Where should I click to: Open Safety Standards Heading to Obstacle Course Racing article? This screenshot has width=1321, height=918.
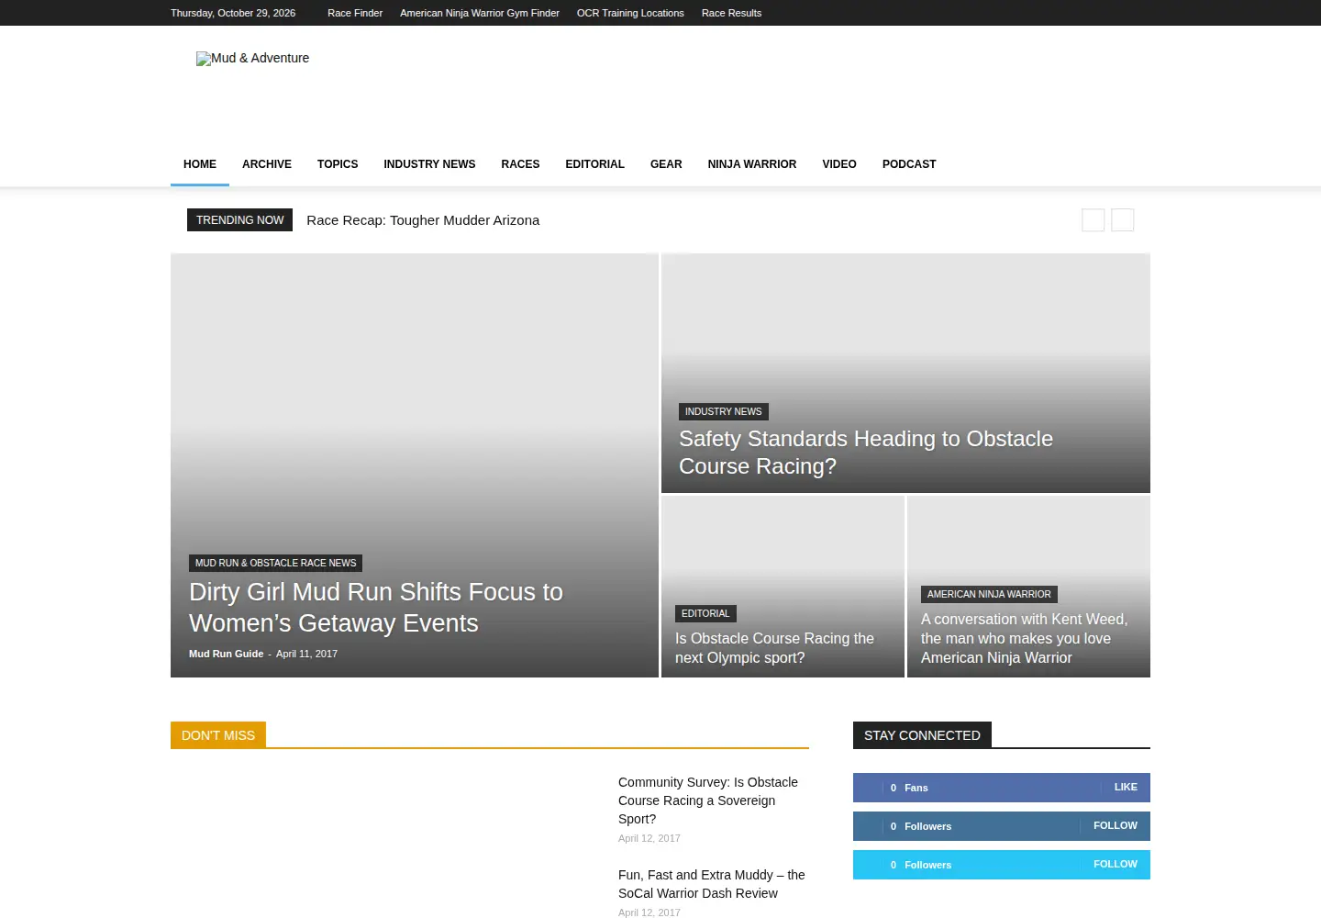tap(866, 453)
